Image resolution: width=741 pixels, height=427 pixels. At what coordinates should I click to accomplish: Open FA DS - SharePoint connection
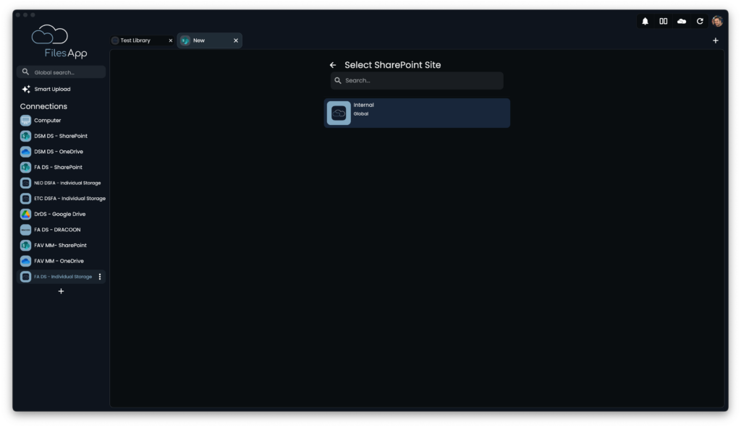coord(61,167)
